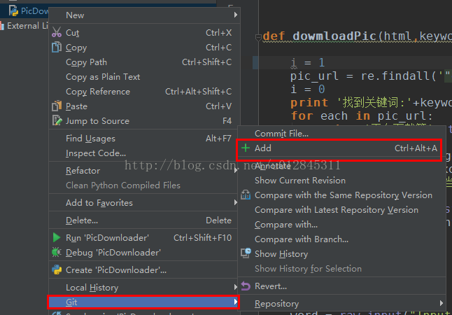Select Compare with Latest Repository Version
This screenshot has height=315, width=452.
point(342,210)
